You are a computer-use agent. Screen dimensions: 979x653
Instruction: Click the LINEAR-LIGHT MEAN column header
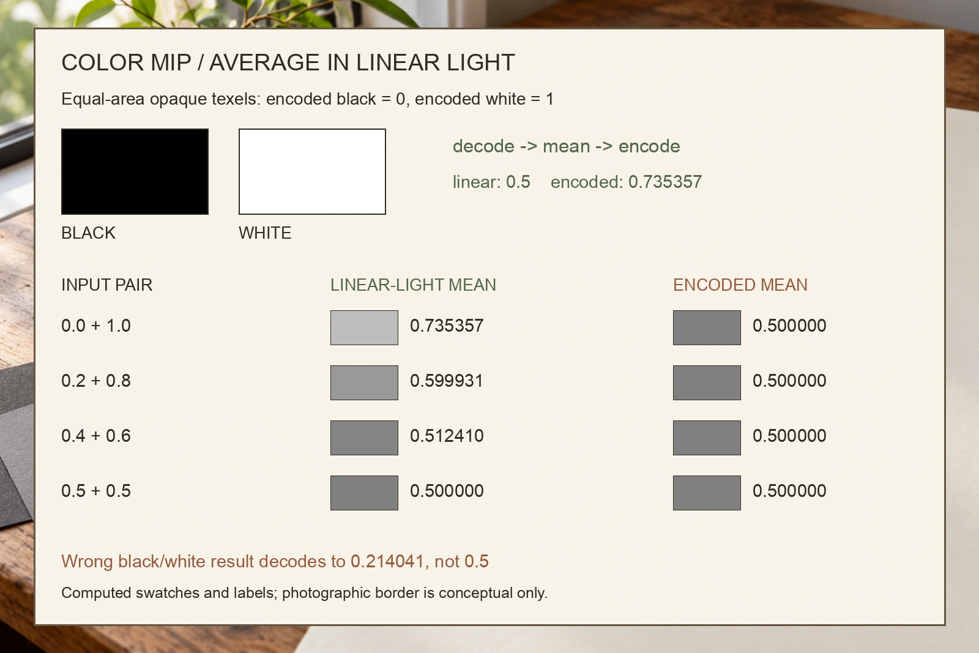tap(413, 285)
